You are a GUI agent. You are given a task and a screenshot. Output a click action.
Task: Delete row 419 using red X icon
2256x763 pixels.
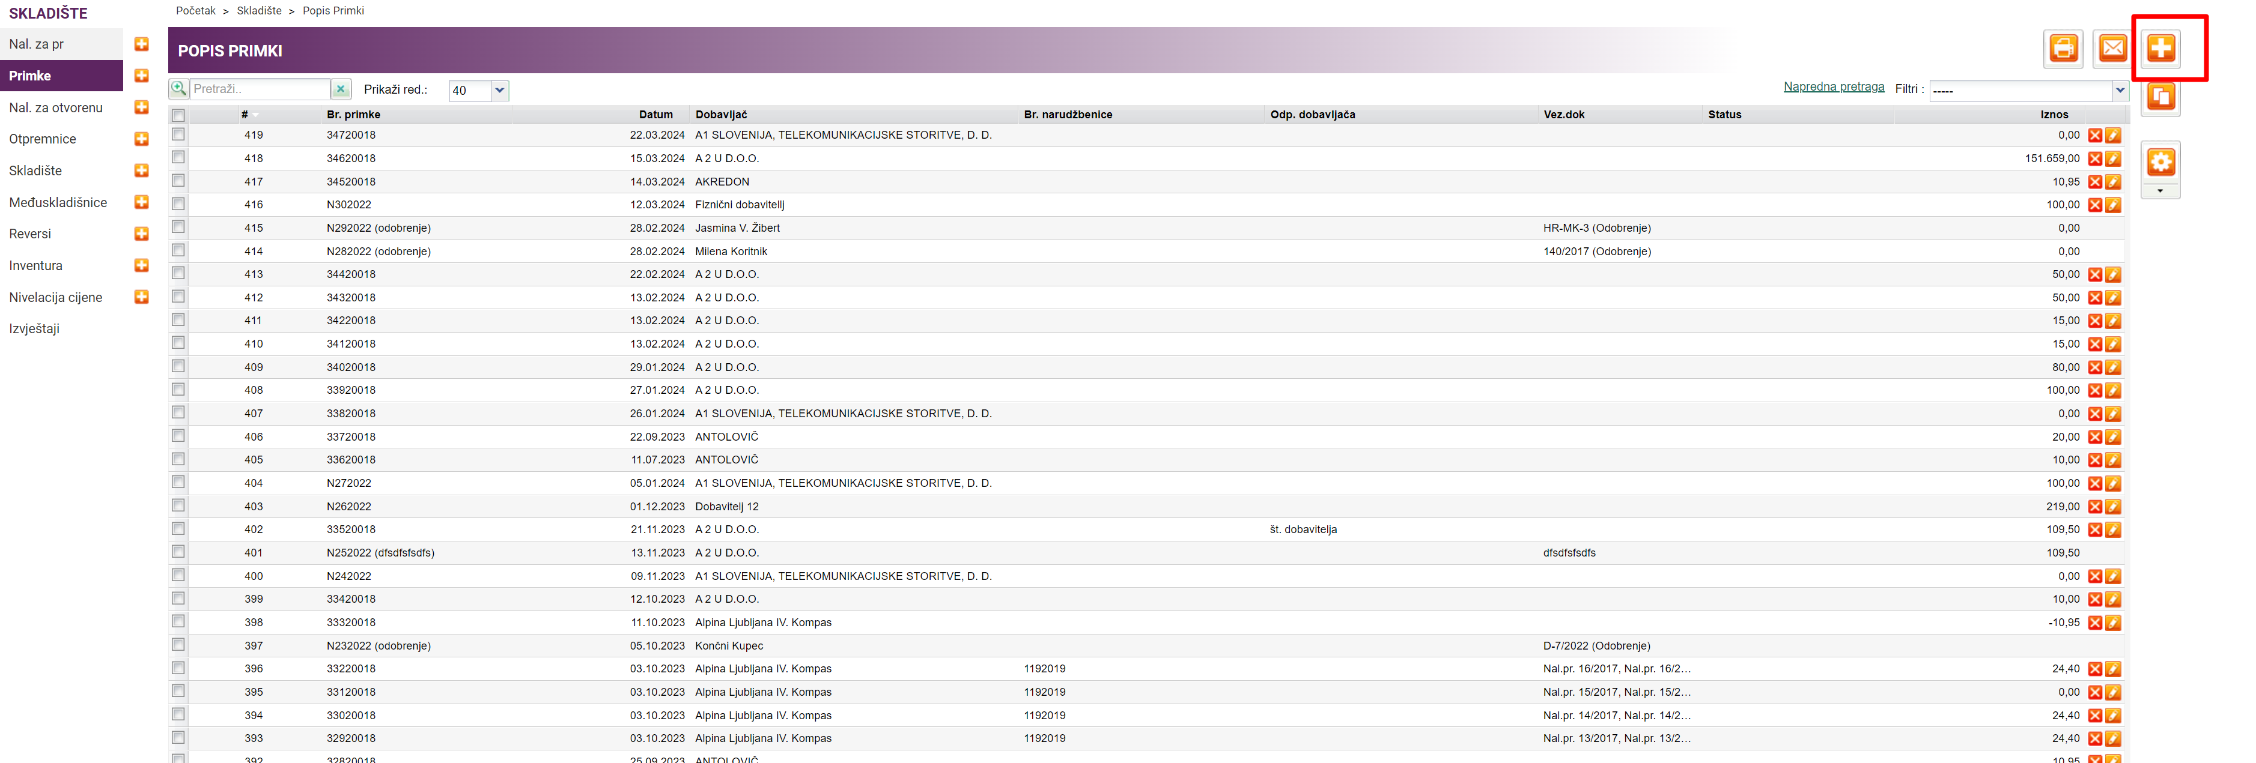pyautogui.click(x=2095, y=136)
